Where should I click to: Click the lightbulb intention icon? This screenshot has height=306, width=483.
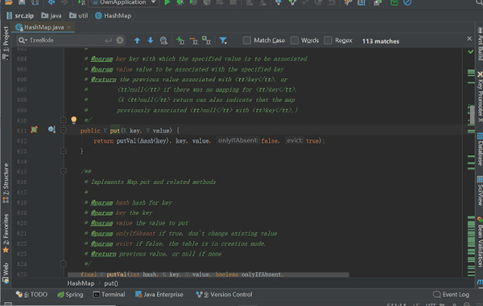[x=73, y=120]
